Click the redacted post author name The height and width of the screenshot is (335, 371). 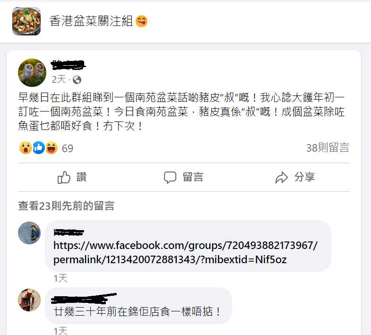(68, 65)
